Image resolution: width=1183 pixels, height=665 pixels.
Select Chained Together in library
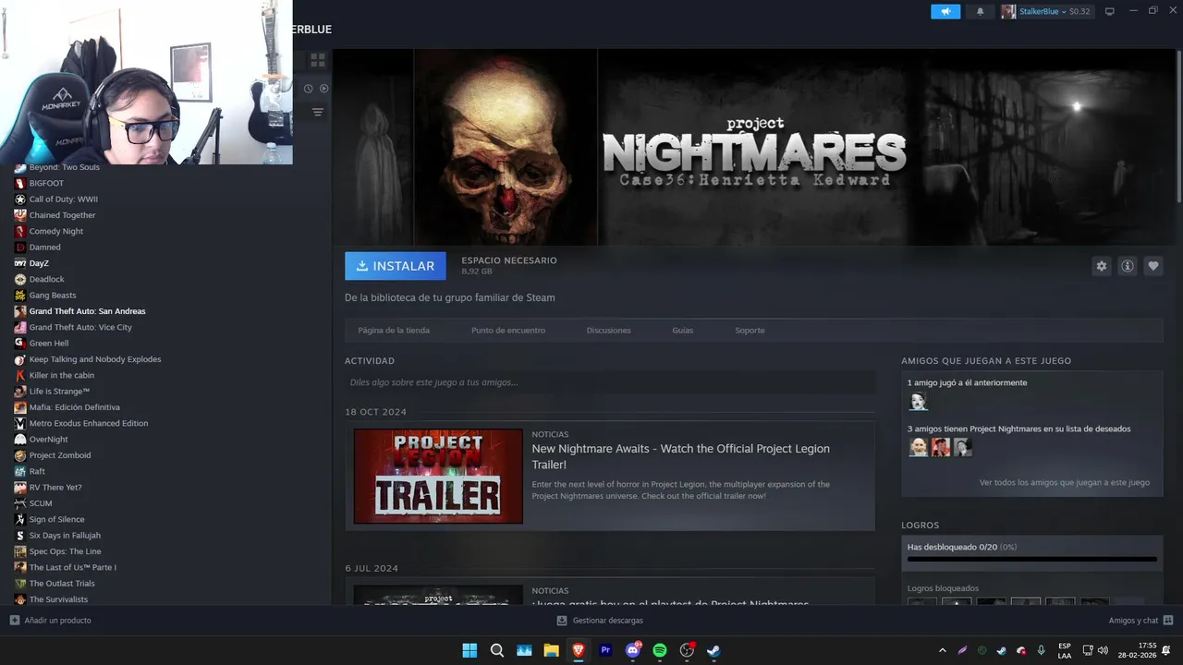click(62, 215)
